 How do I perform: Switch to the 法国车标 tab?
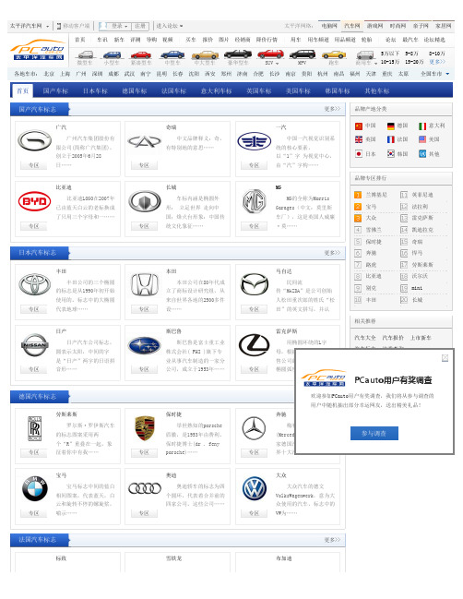(173, 91)
